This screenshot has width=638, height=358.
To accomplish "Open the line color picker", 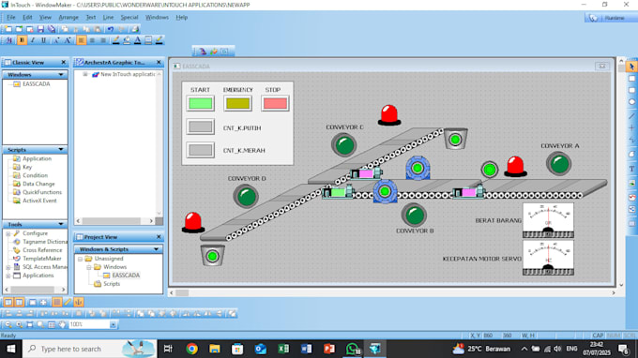I will click(116, 40).
